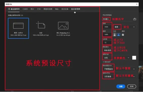Open the pixel units dropdown
Viewport: 143px width, 92px height.
(125, 27)
